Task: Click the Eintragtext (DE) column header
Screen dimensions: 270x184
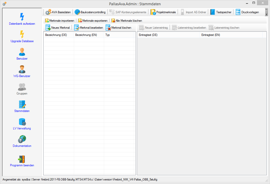Action: click(169, 35)
